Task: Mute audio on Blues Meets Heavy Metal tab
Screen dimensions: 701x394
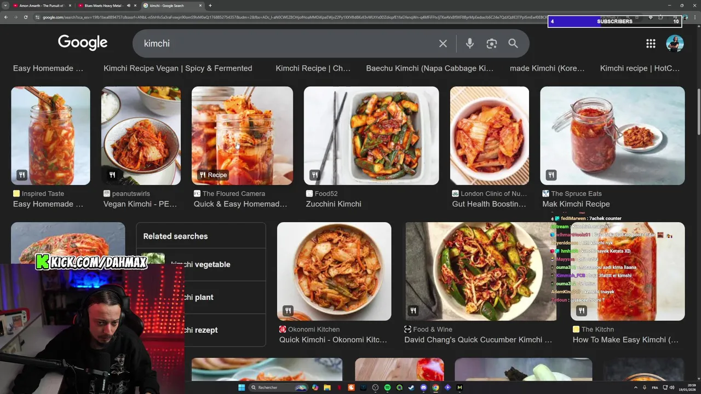Action: tap(129, 5)
